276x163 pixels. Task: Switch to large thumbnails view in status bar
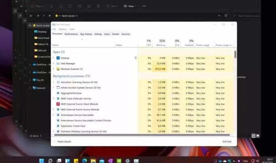point(258,136)
